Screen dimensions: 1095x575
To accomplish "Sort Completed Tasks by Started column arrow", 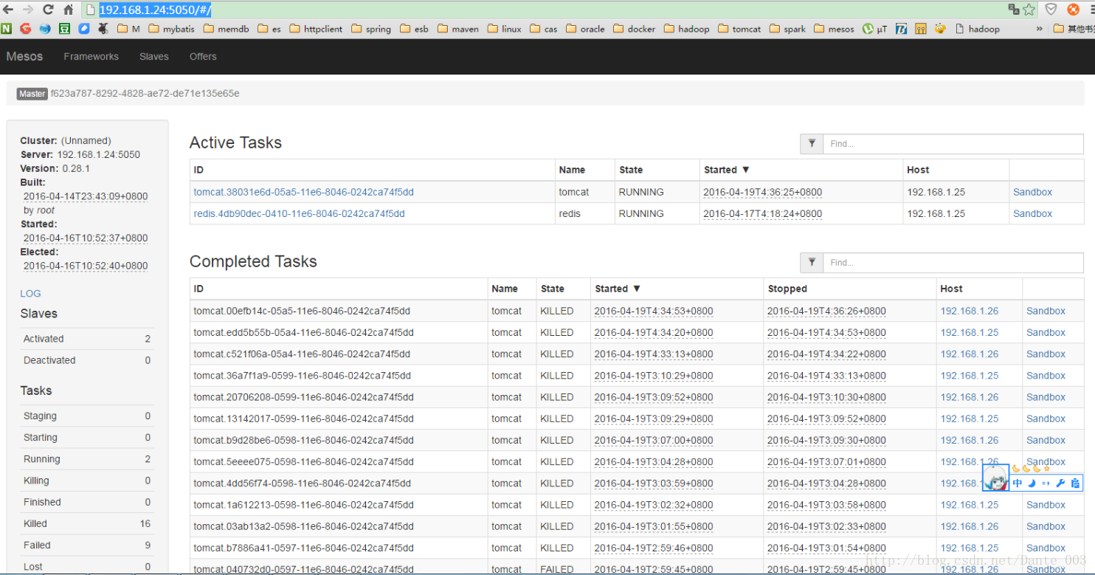I will click(x=637, y=289).
